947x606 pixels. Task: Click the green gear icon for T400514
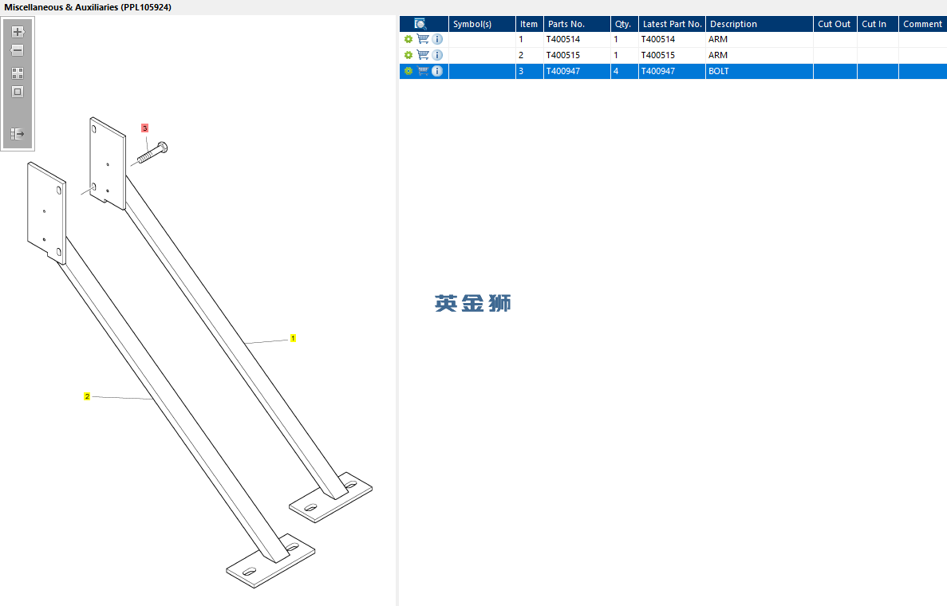pos(408,39)
